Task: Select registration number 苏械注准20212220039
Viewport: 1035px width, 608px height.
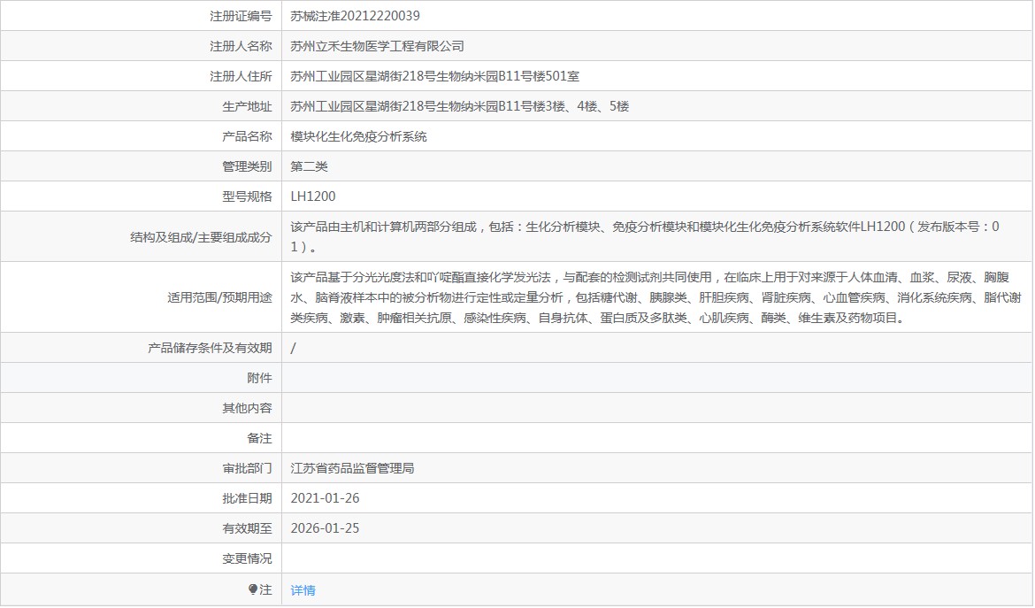Action: click(355, 16)
